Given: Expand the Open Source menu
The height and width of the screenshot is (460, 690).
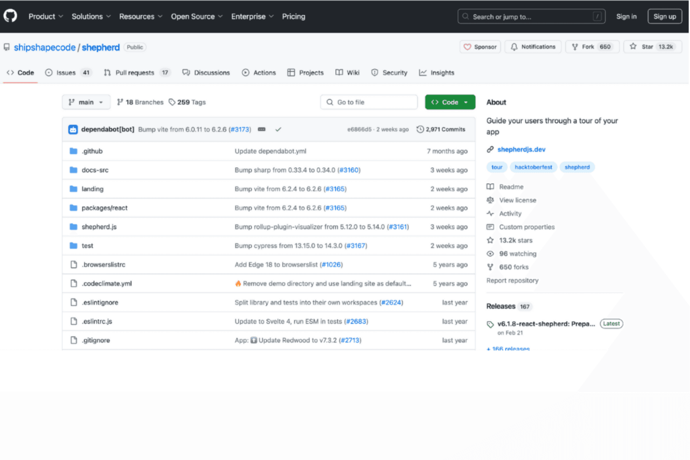Looking at the screenshot, I should tap(197, 16).
